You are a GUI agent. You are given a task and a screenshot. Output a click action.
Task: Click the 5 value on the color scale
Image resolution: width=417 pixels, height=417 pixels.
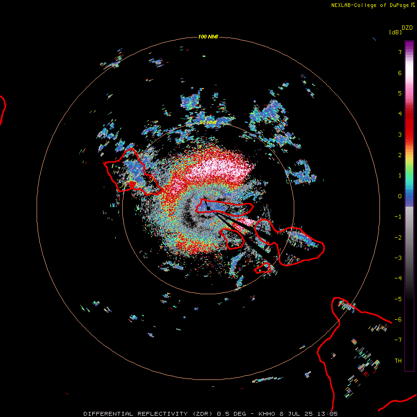[x=400, y=93]
